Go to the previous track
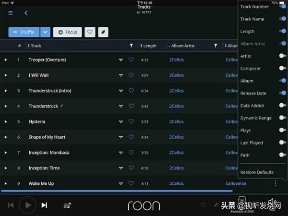Screen dimensions: 288x216 [11, 205]
